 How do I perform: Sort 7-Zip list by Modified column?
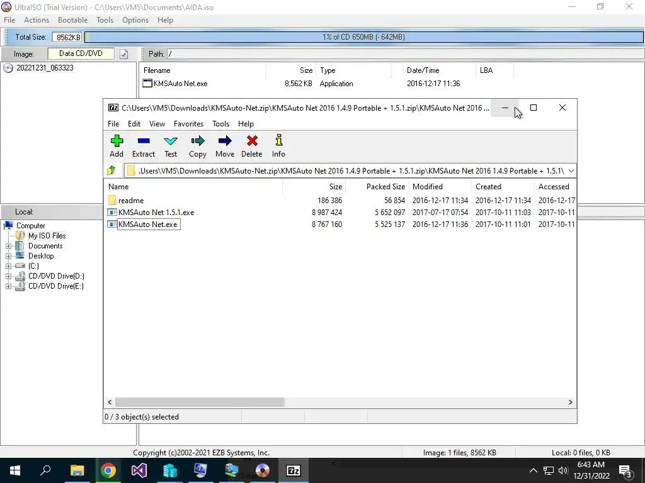[440, 186]
